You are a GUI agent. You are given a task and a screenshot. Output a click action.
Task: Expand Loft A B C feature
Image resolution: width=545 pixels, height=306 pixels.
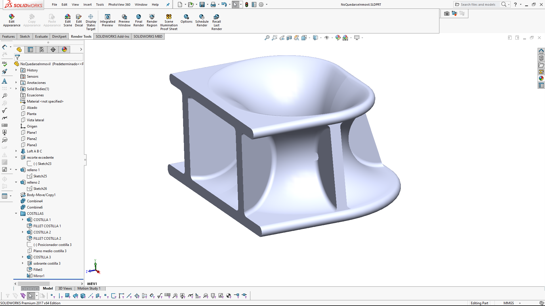point(16,151)
